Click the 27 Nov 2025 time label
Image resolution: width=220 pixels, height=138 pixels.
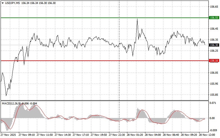pyautogui.click(x=8, y=135)
